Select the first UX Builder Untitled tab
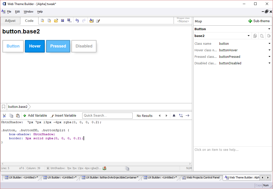Viewport: 273px width, 189px height. pyautogui.click(x=21, y=177)
